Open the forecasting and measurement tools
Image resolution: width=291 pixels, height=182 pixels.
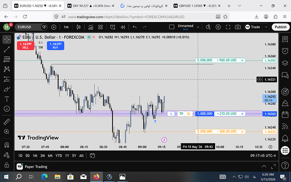[x=7, y=79]
